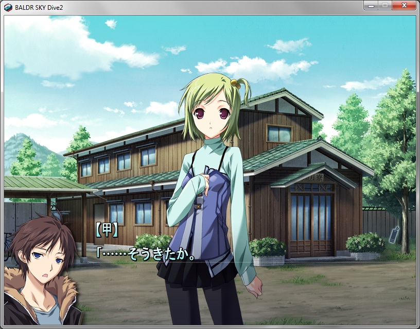Maximize the BALDR SKY Dive2 window
This screenshot has height=329, width=420.
click(385, 6)
